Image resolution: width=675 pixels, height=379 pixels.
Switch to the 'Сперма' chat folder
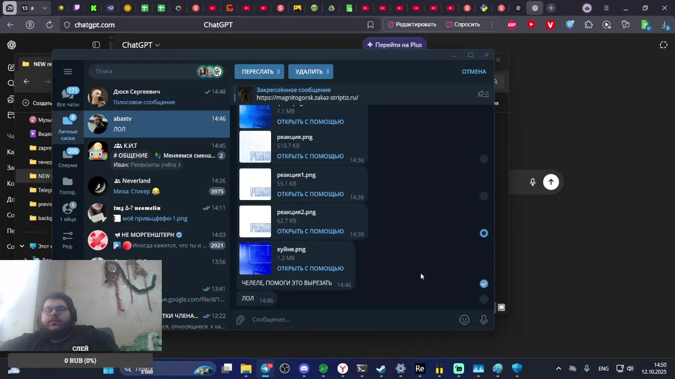pyautogui.click(x=68, y=158)
